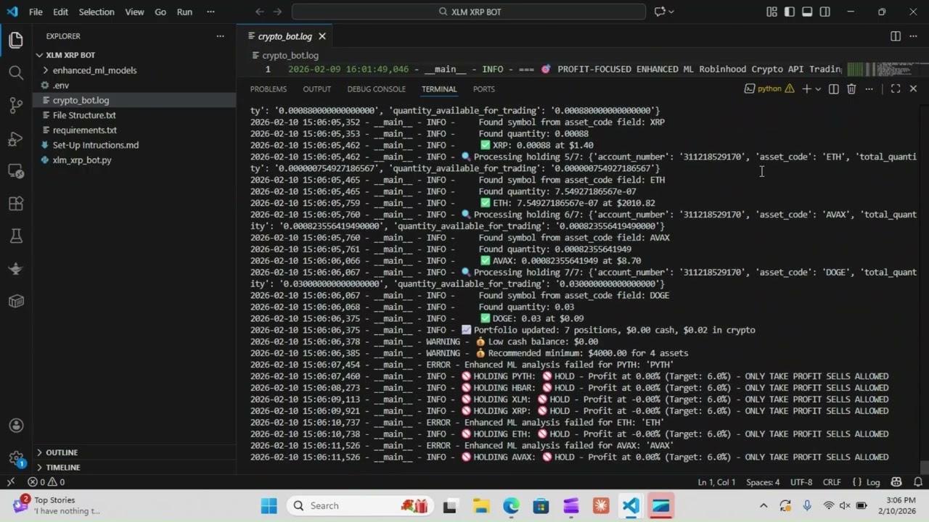This screenshot has height=522, width=929.
Task: Open editor More Actions menu
Action: 914,36
